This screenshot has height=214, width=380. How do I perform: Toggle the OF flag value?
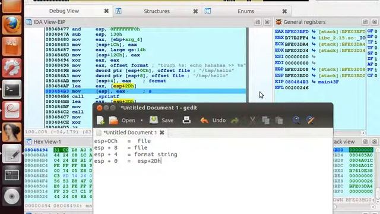376,31
